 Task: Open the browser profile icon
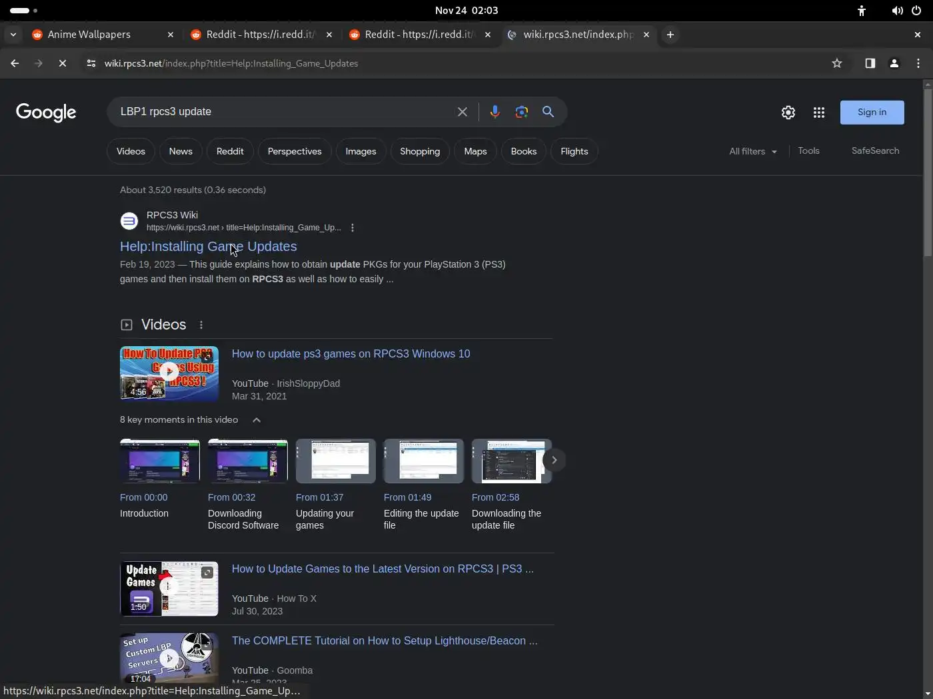click(894, 63)
